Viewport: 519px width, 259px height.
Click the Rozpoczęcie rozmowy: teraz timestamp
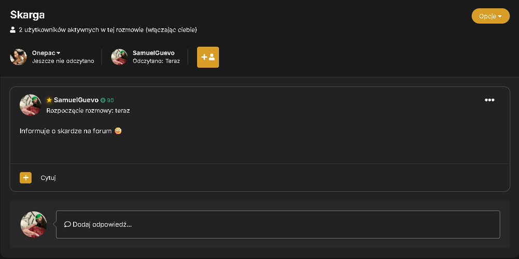[88, 111]
